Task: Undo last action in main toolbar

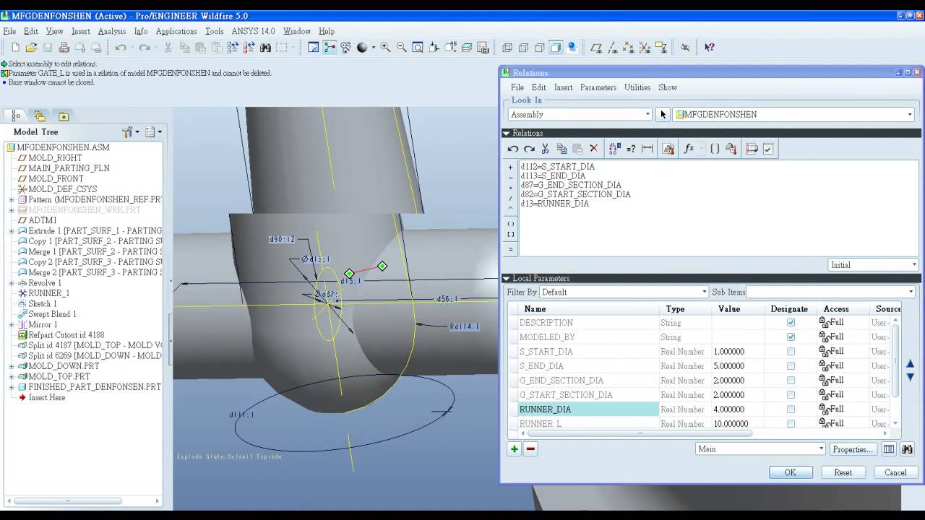Action: point(121,48)
